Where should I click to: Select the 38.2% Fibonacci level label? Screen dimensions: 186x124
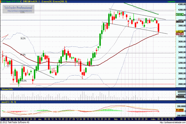[23, 39]
